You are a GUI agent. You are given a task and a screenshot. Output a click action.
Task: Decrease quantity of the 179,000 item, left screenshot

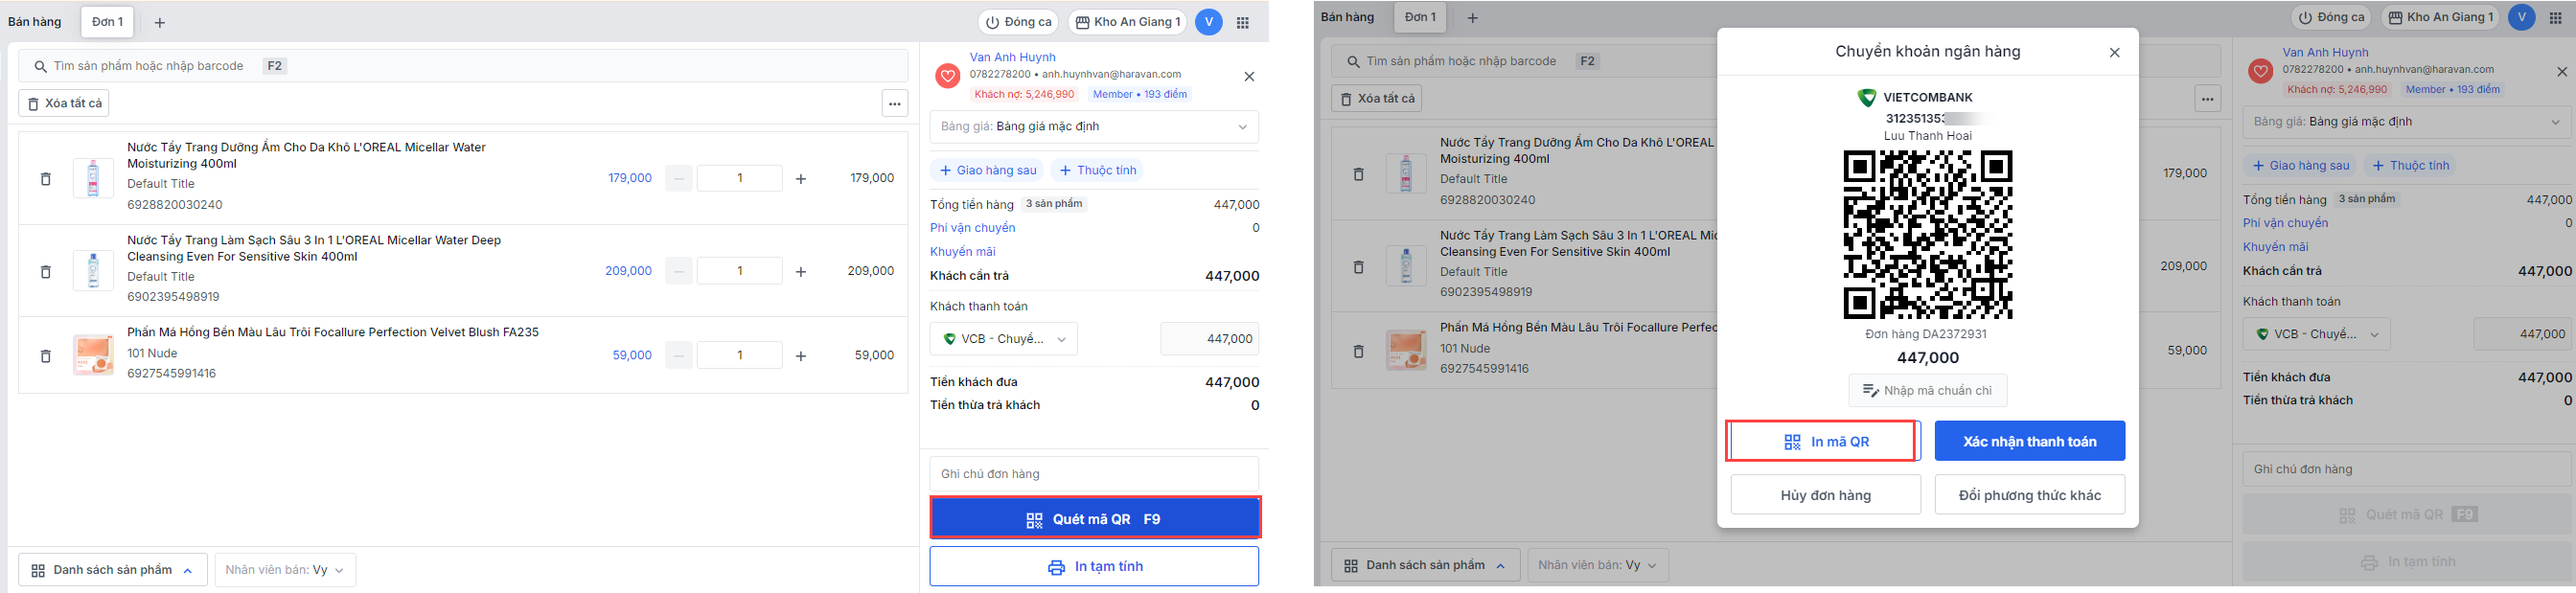click(679, 179)
